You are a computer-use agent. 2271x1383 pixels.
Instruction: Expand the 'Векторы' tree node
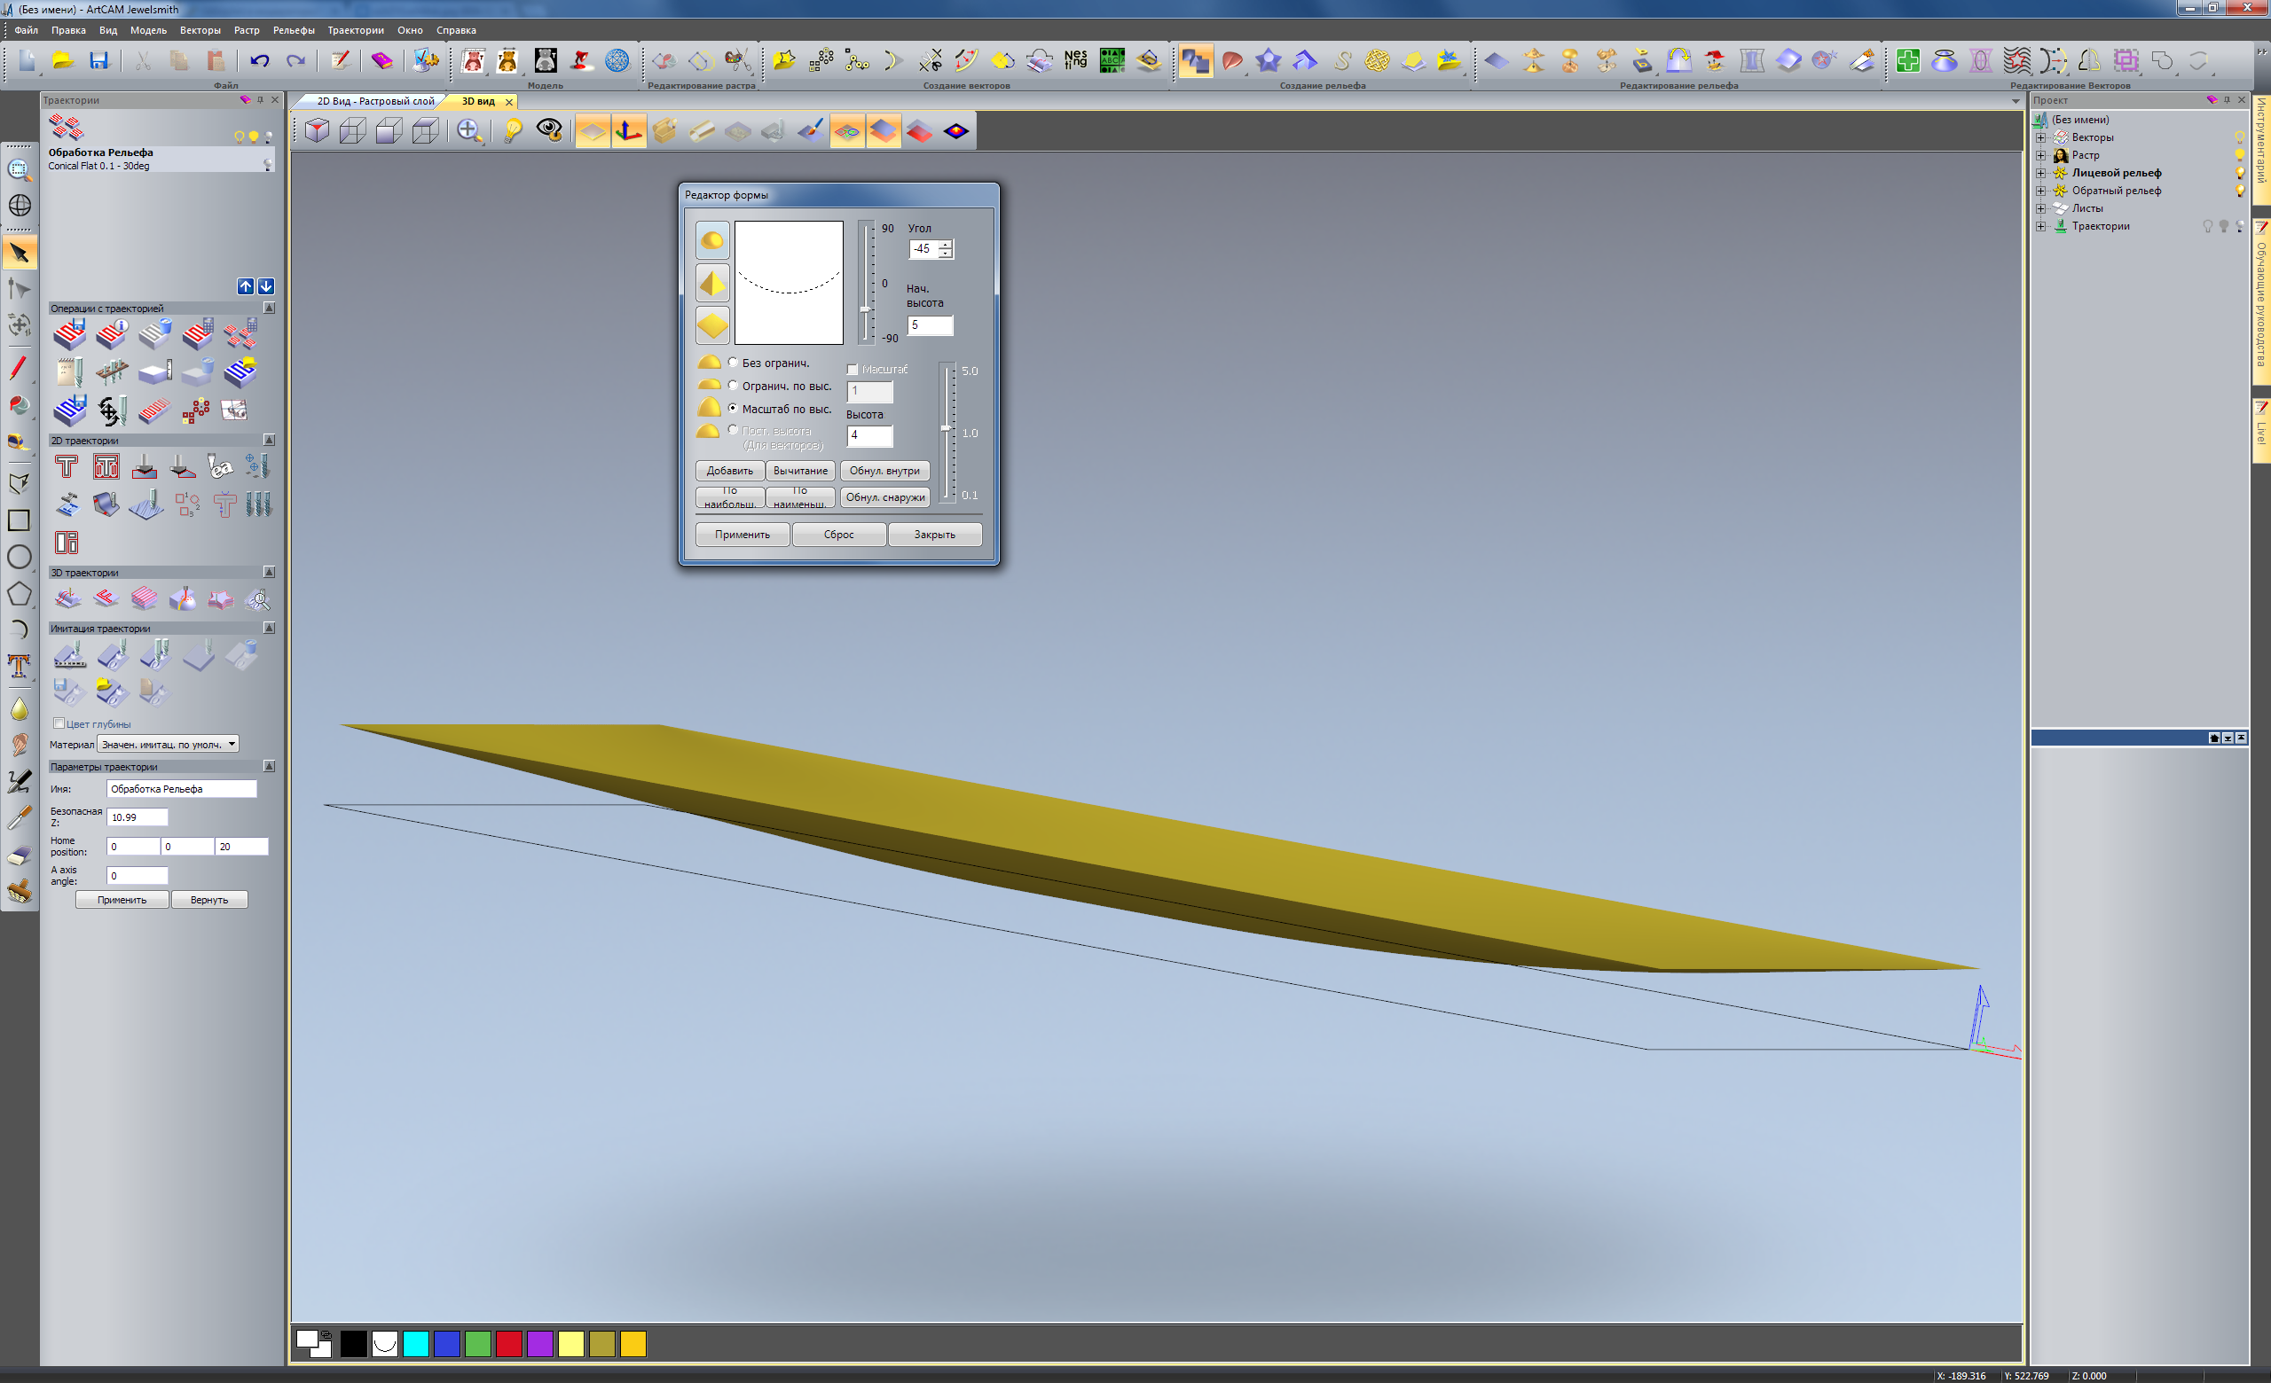(2040, 137)
